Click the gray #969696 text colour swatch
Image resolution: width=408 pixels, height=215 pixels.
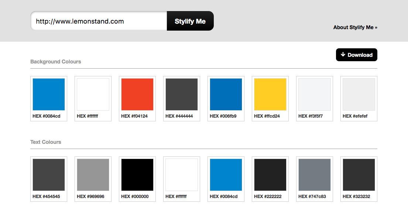[93, 175]
